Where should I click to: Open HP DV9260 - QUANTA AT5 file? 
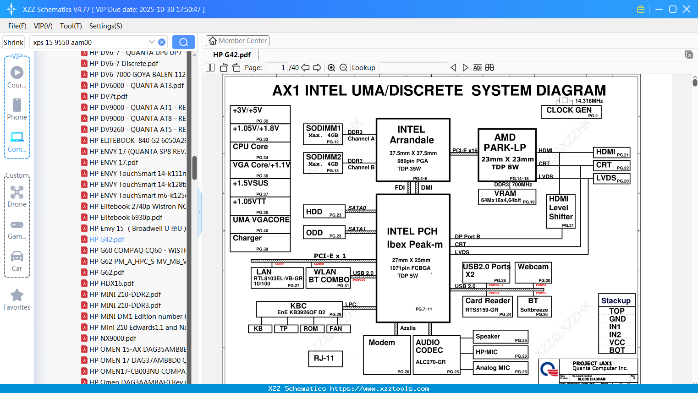(133, 130)
